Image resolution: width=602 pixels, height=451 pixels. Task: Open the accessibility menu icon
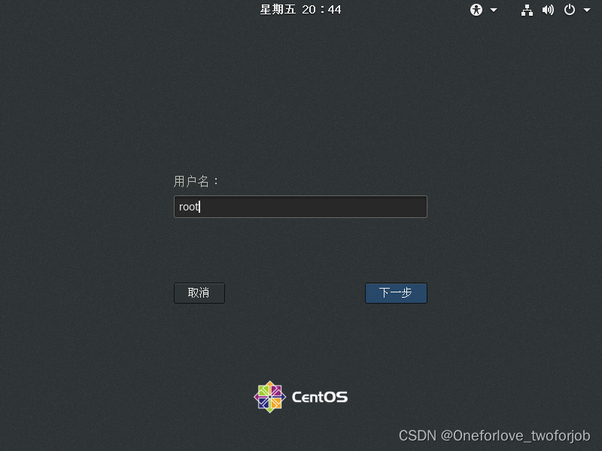click(476, 10)
